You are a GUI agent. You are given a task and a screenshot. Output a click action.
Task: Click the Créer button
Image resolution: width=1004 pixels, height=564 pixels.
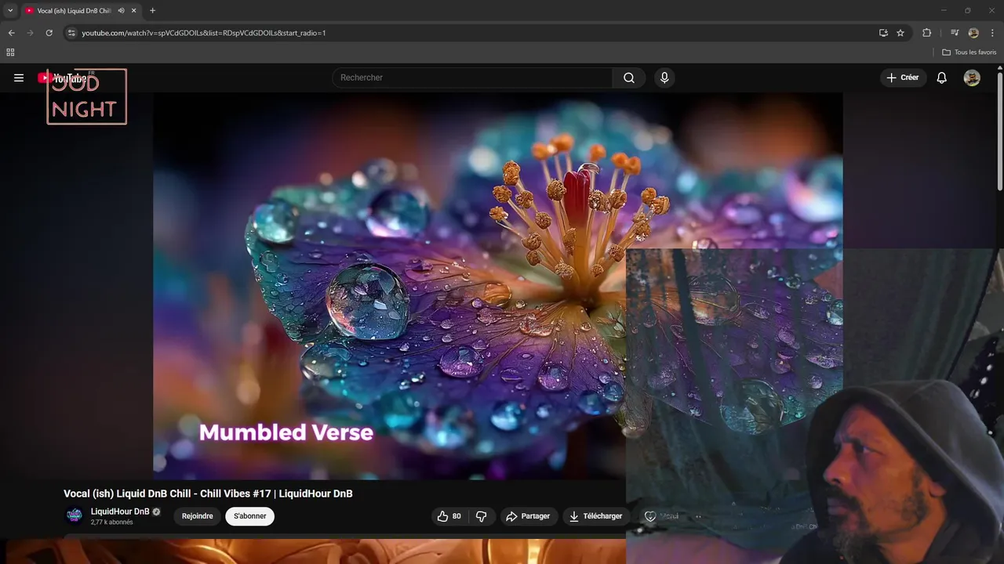point(903,78)
